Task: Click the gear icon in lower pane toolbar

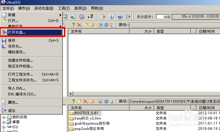Action: [x=106, y=101]
